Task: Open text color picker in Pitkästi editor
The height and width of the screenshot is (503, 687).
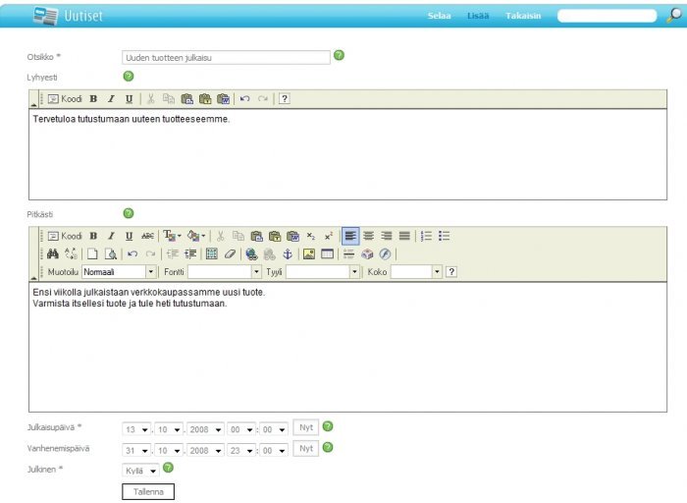Action: click(x=172, y=236)
